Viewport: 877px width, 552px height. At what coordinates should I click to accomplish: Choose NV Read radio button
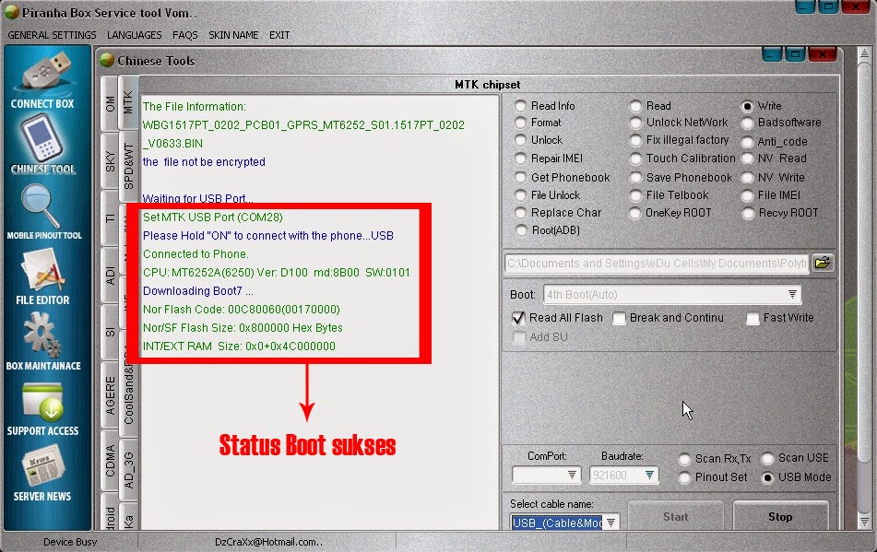tap(748, 159)
